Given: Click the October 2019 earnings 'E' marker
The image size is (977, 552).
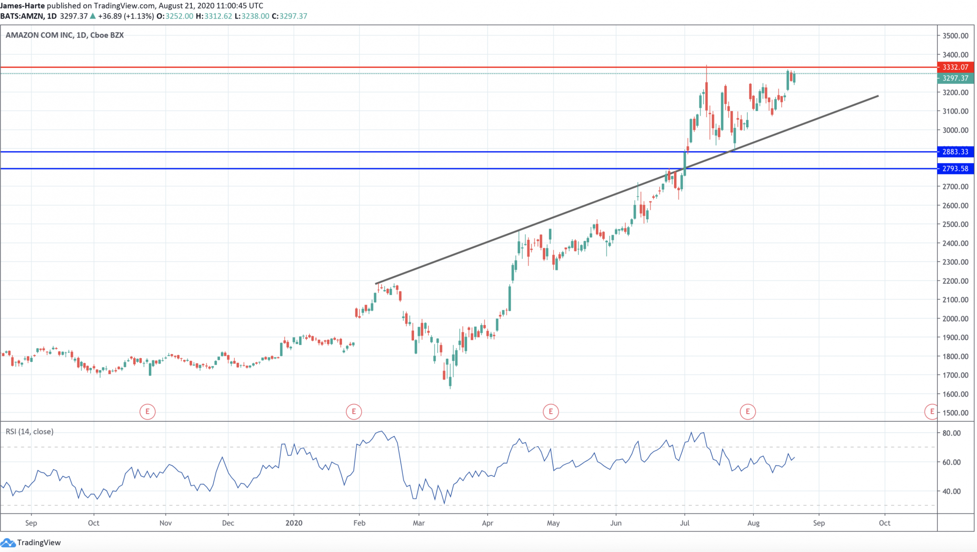Looking at the screenshot, I should tap(148, 411).
